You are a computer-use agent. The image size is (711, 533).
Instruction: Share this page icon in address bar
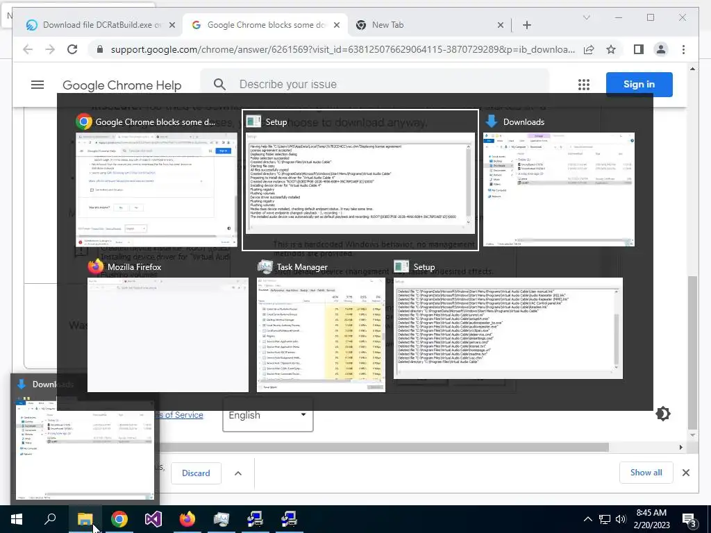click(589, 49)
